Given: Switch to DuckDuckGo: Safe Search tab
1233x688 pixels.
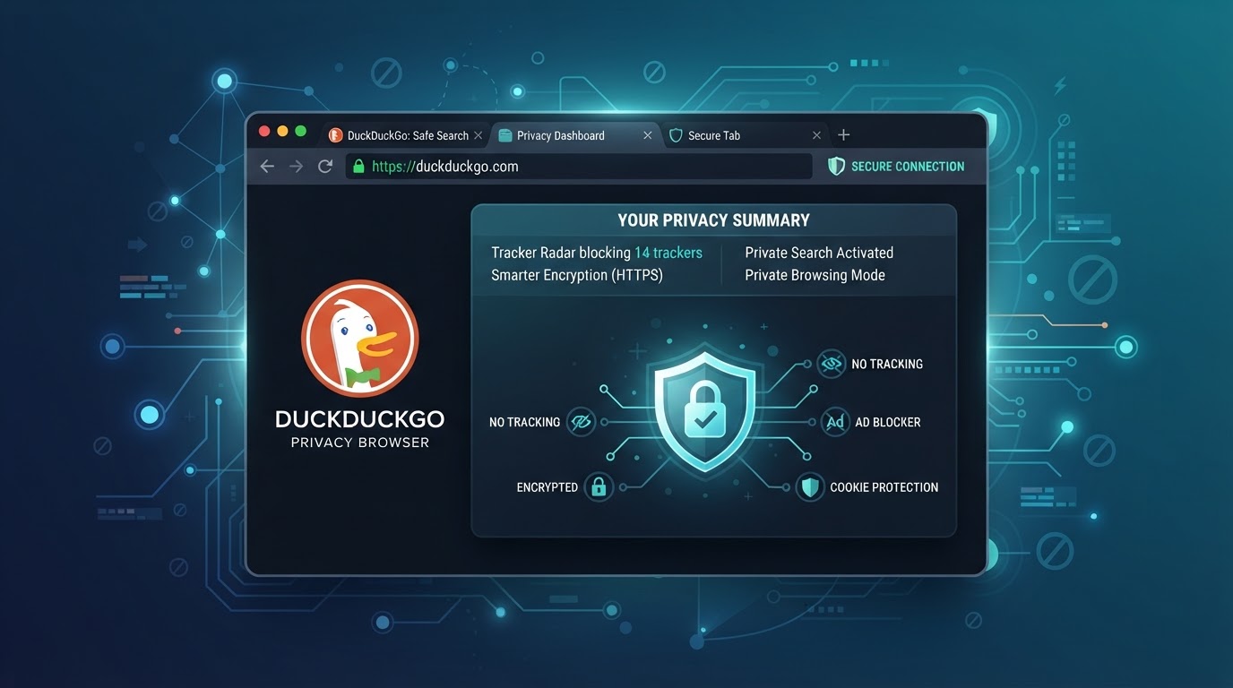Looking at the screenshot, I should pyautogui.click(x=405, y=135).
